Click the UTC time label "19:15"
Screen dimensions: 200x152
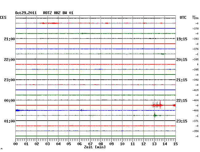click(x=182, y=39)
